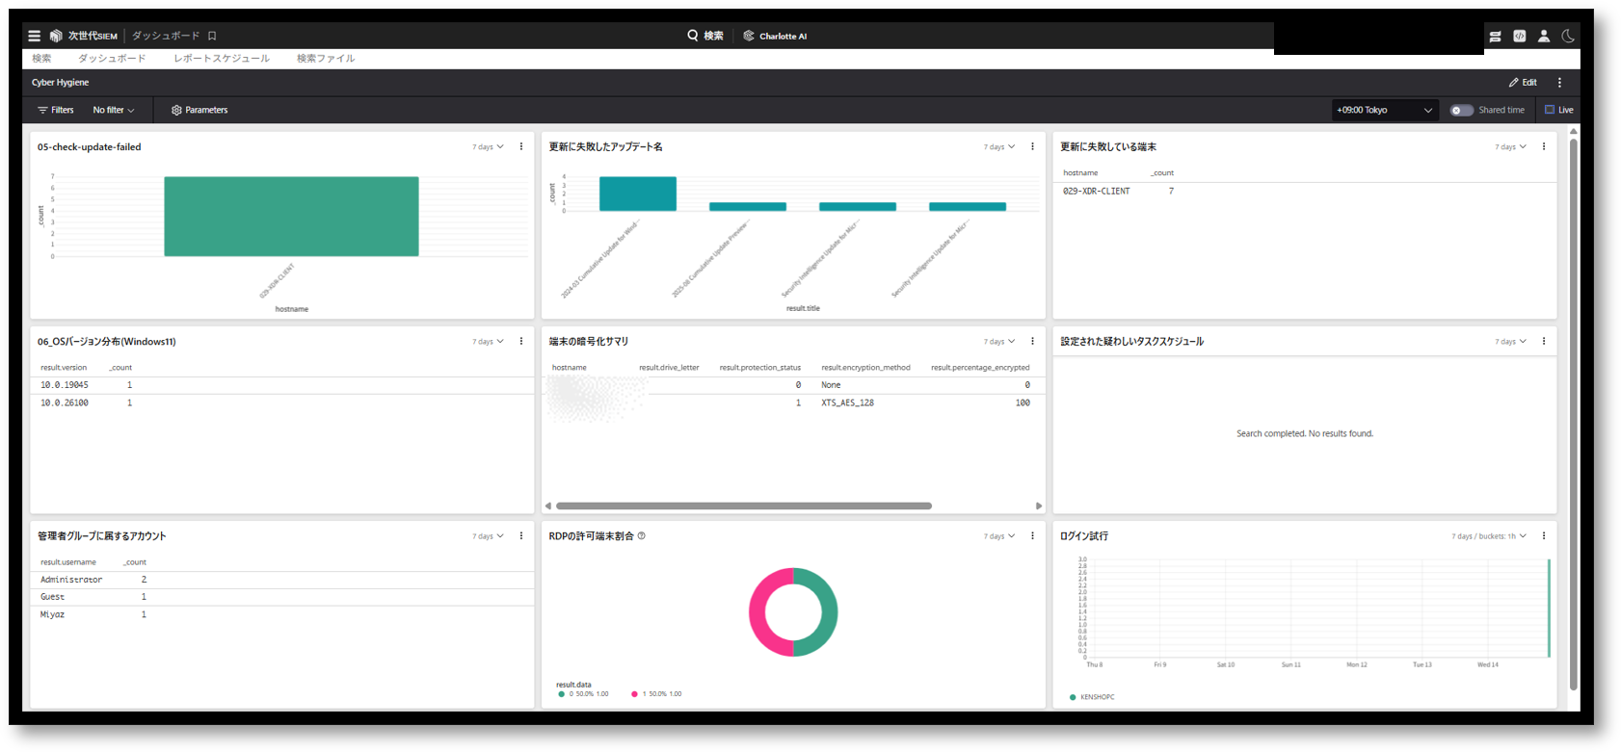This screenshot has height=752, width=1621.
Task: Open Charlotte AI assistant
Action: (x=775, y=36)
